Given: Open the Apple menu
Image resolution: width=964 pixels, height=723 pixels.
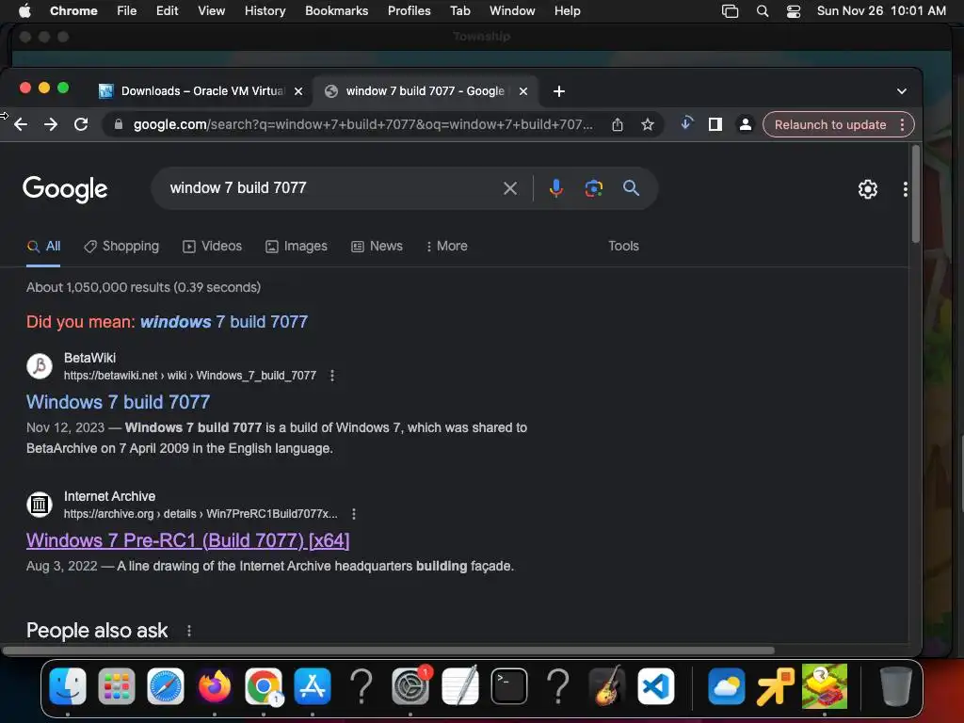Looking at the screenshot, I should (24, 11).
